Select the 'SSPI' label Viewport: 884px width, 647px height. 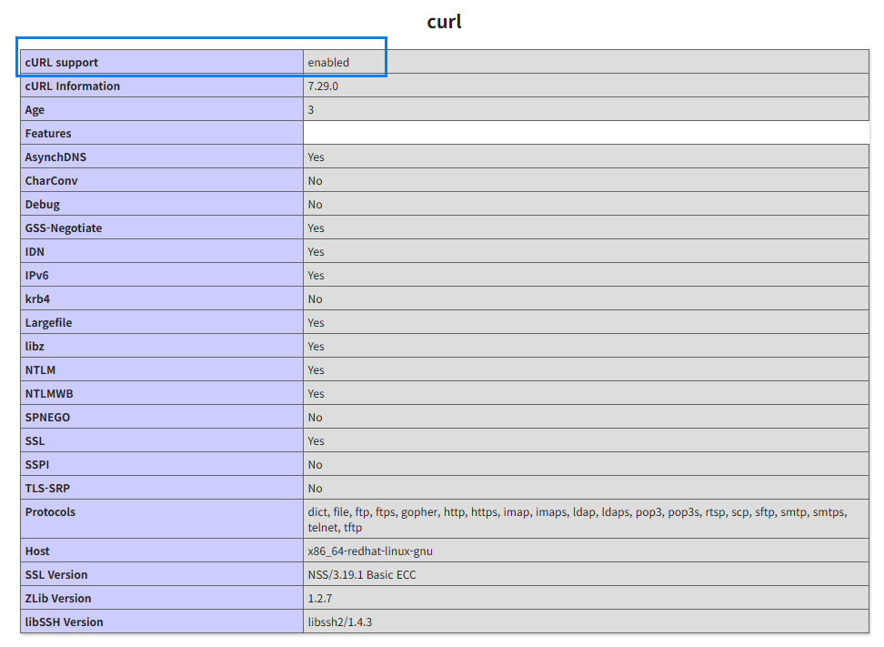tap(36, 465)
